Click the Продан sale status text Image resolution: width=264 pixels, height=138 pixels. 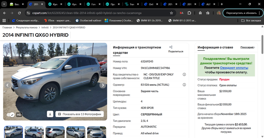point(224,80)
